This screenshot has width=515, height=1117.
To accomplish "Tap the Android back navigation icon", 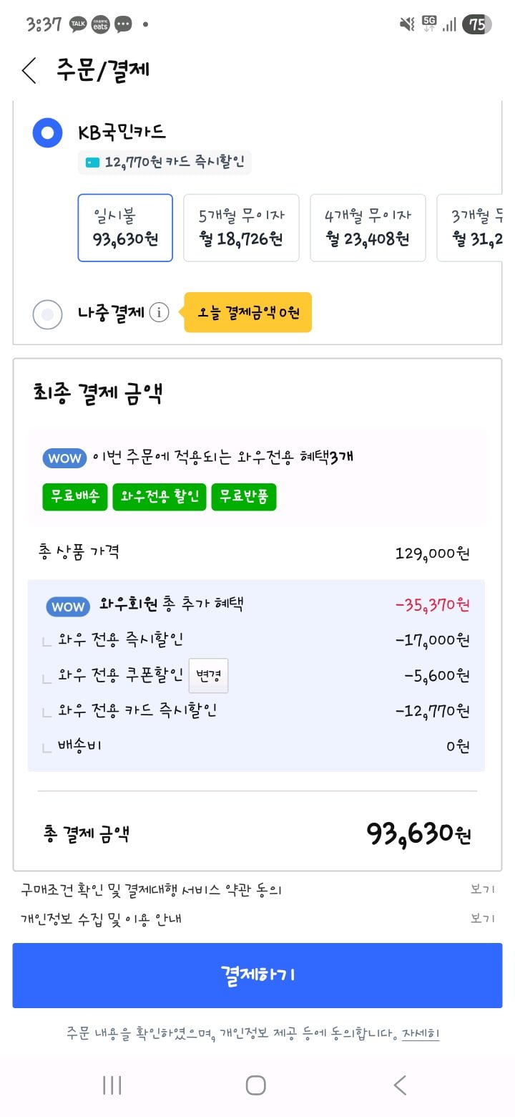I will (x=401, y=1085).
